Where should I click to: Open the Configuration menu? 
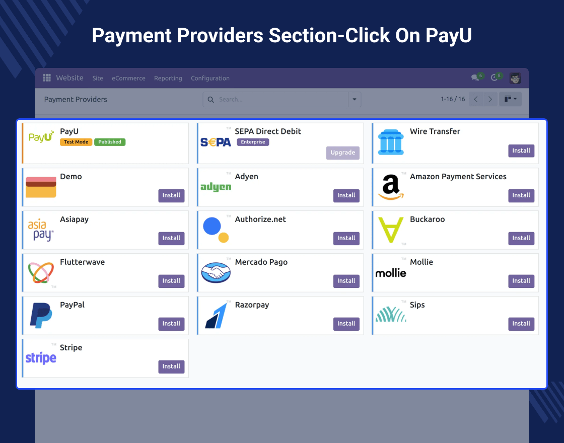[x=210, y=79]
